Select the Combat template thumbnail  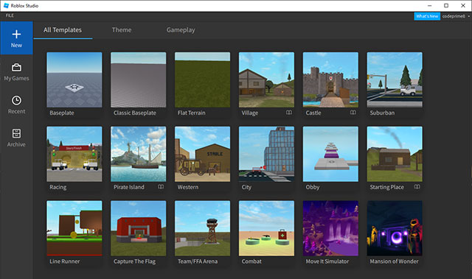click(x=266, y=228)
